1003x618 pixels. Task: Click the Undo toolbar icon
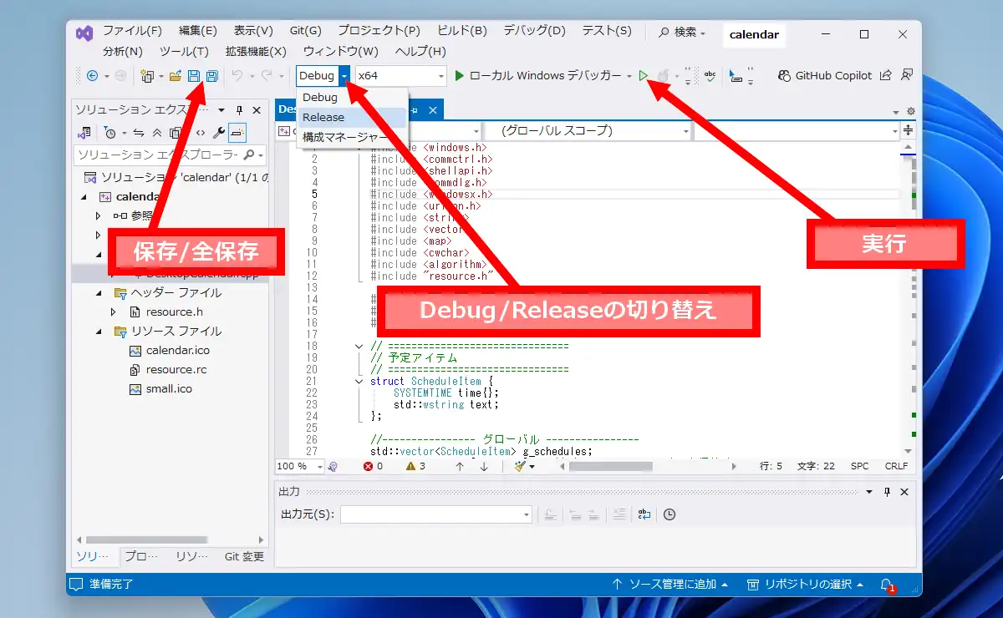237,76
